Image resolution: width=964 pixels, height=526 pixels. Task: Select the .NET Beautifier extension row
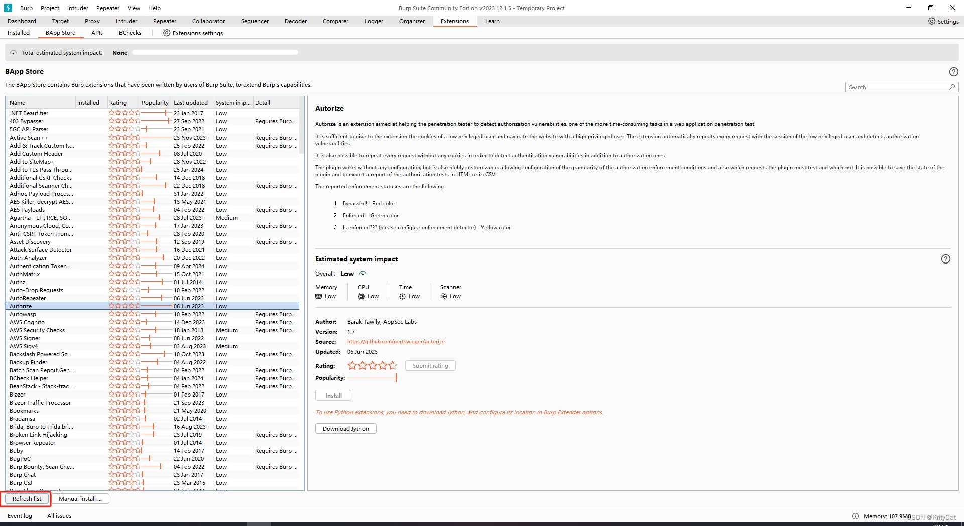153,113
